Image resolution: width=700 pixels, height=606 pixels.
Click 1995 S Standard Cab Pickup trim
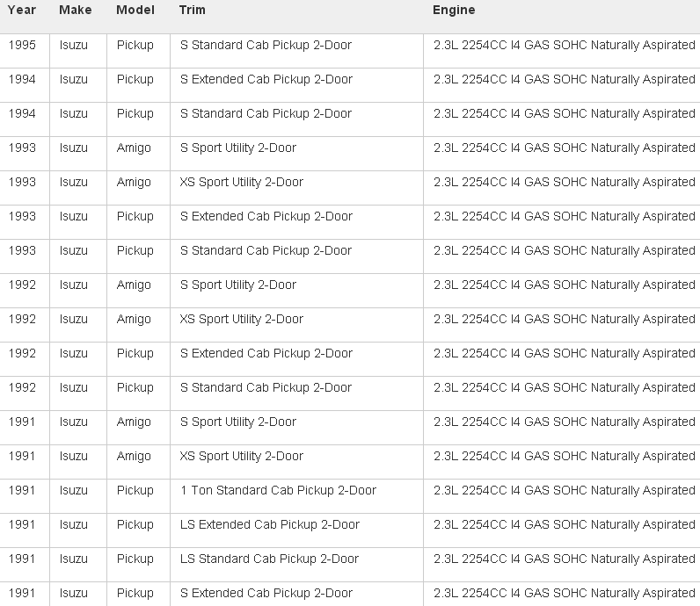click(266, 45)
